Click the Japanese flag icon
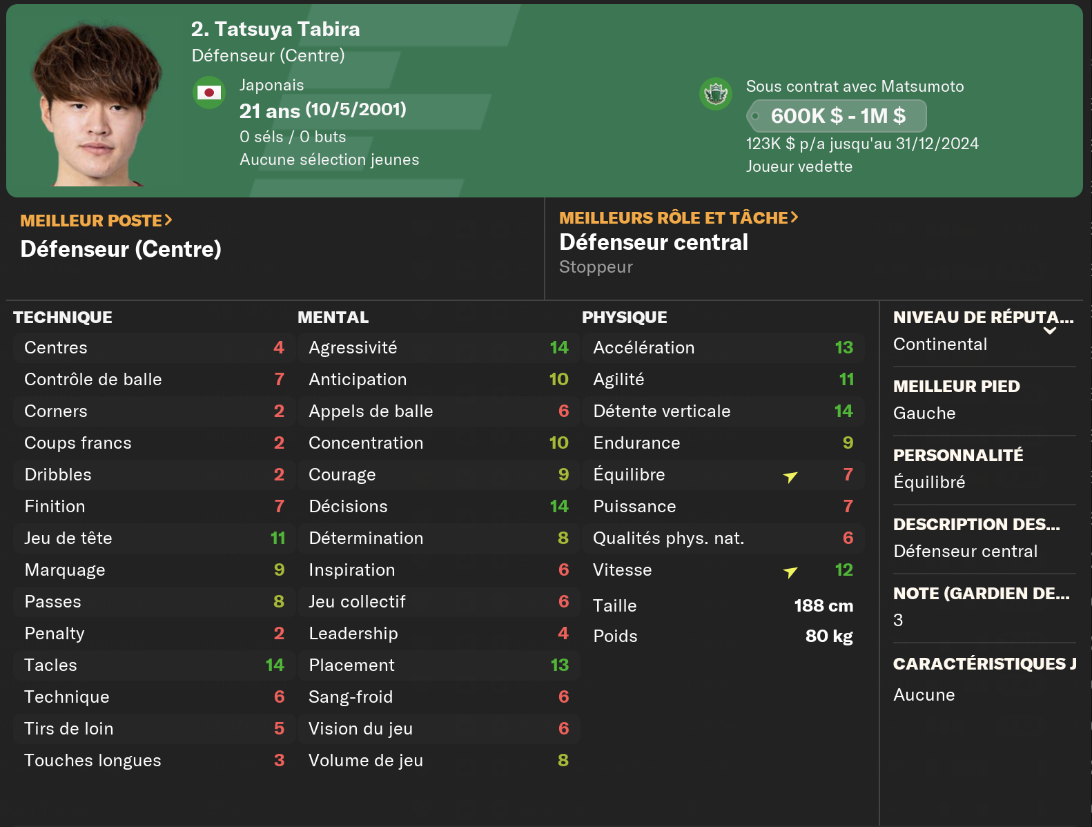The width and height of the screenshot is (1092, 827). 208,93
